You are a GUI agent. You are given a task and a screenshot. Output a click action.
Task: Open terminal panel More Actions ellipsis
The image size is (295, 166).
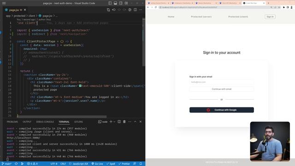(130, 122)
